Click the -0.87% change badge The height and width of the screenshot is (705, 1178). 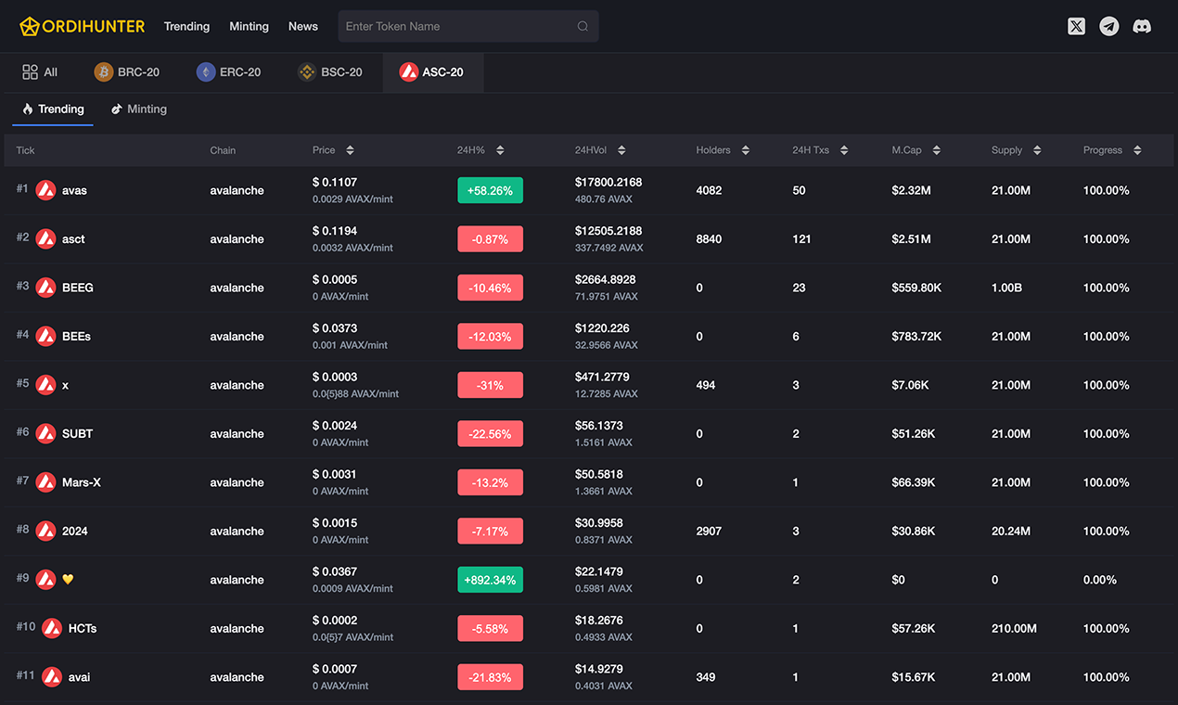[490, 239]
